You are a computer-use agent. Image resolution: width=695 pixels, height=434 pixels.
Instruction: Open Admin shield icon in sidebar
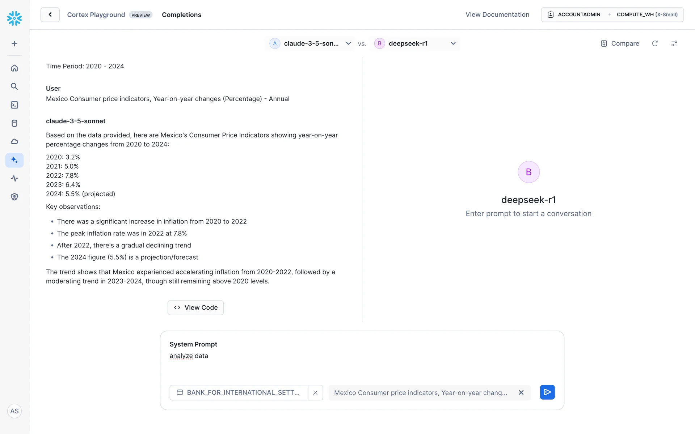click(x=14, y=197)
